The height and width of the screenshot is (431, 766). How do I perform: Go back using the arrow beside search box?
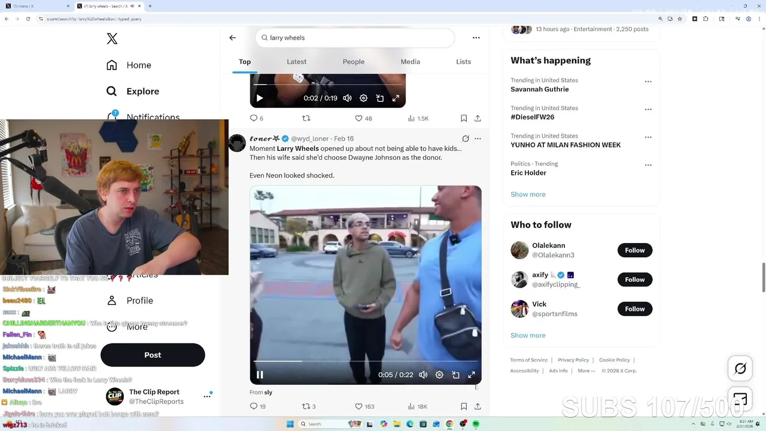233,38
